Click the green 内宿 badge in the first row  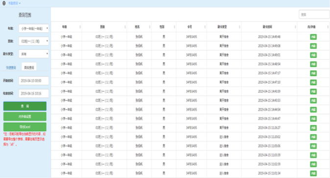tap(313, 37)
